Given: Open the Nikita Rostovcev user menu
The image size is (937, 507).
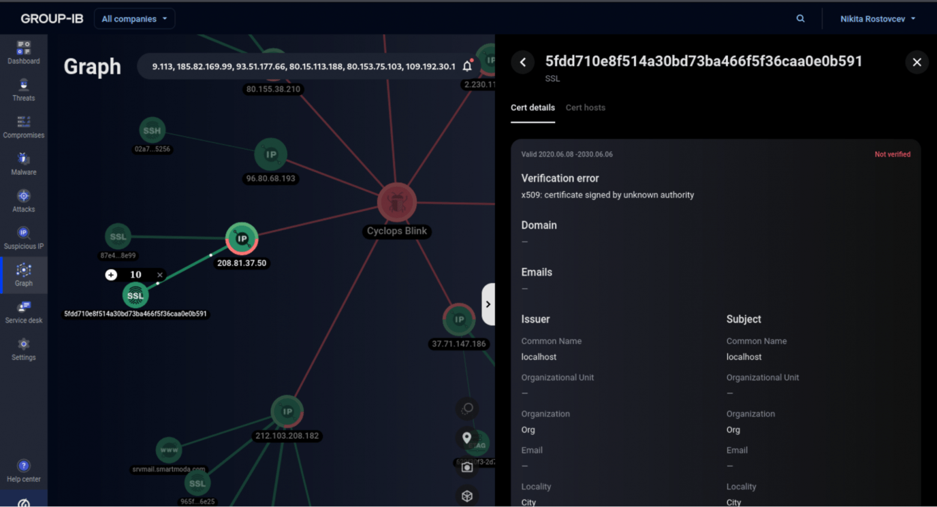Looking at the screenshot, I should 878,19.
